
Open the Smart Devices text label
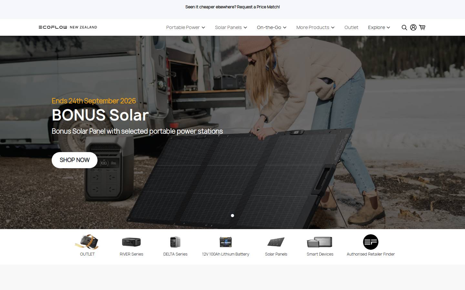[320, 254]
